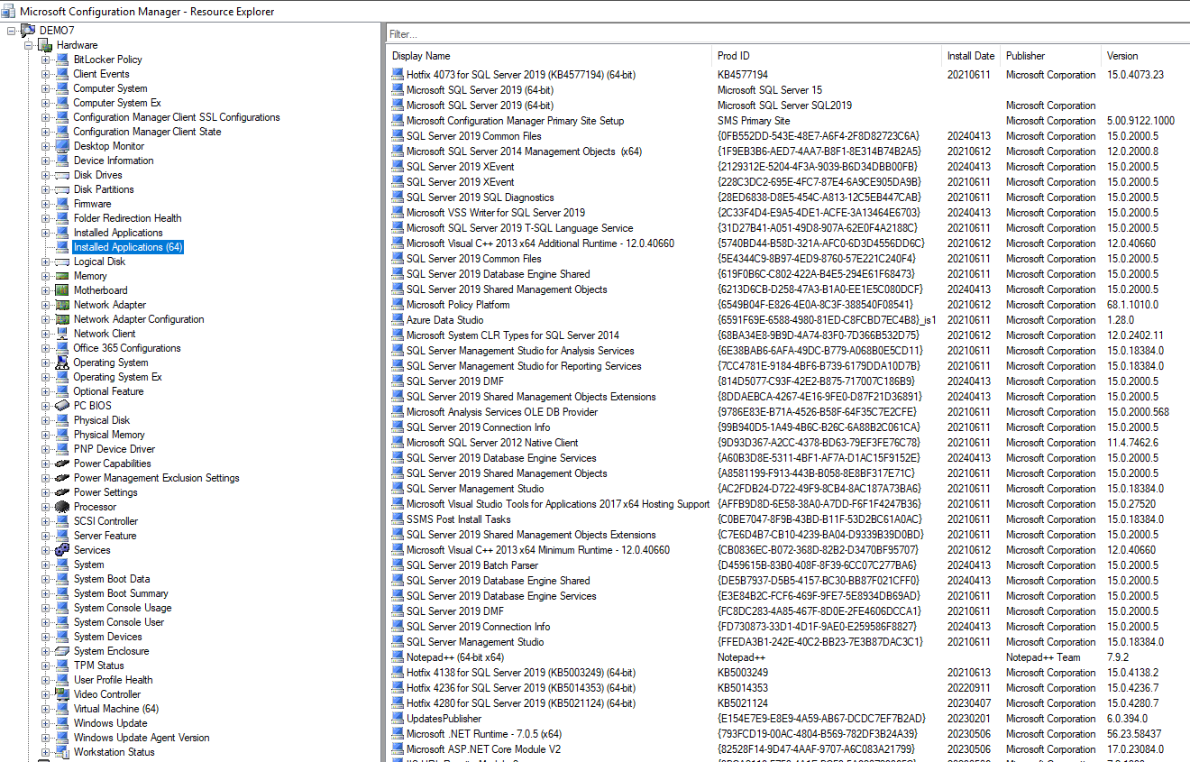Click the Prod ID cell KB5021124
This screenshot has height=762, width=1190.
click(743, 703)
